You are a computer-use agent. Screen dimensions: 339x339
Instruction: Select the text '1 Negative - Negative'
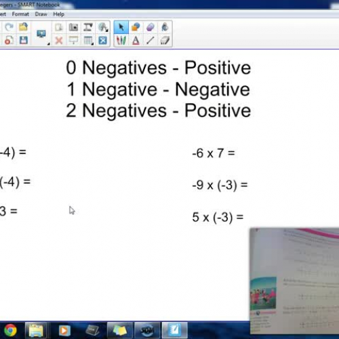(159, 89)
